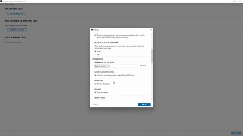Open the Tools menu
Screen dimensions: 243x136
[x=7, y=4]
